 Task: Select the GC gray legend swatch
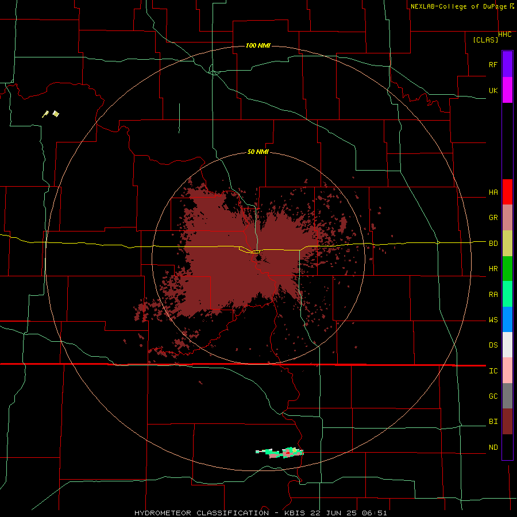507,396
